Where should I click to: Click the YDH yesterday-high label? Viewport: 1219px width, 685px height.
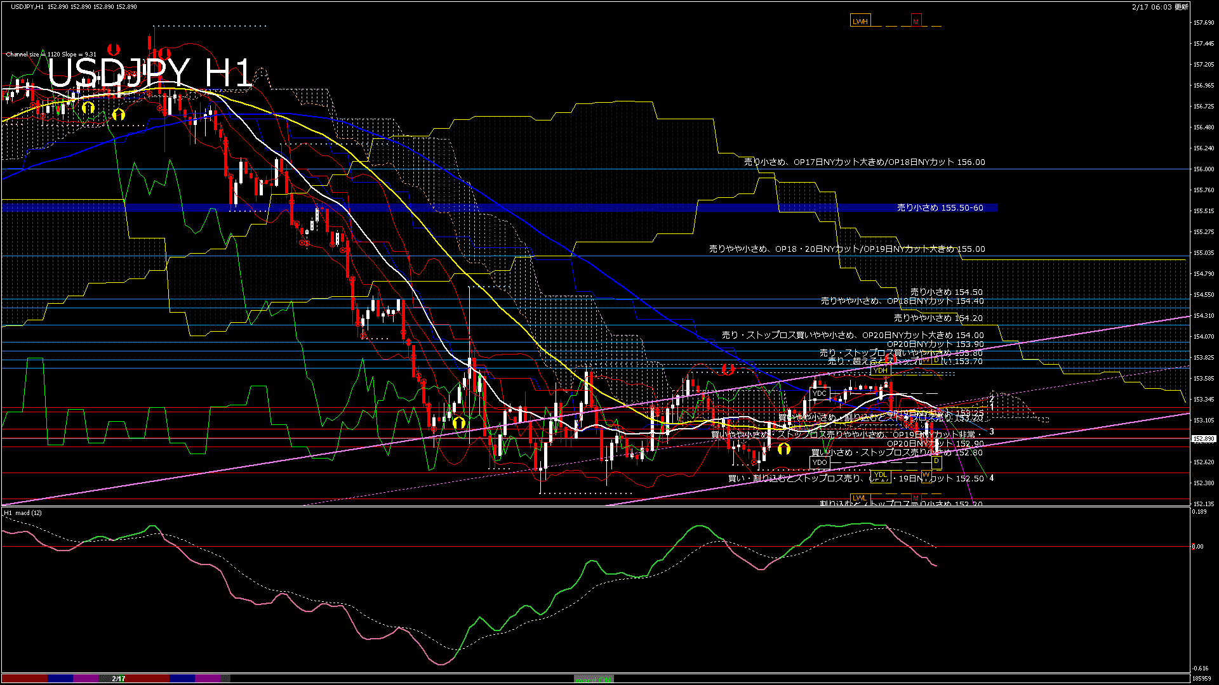[x=880, y=370]
